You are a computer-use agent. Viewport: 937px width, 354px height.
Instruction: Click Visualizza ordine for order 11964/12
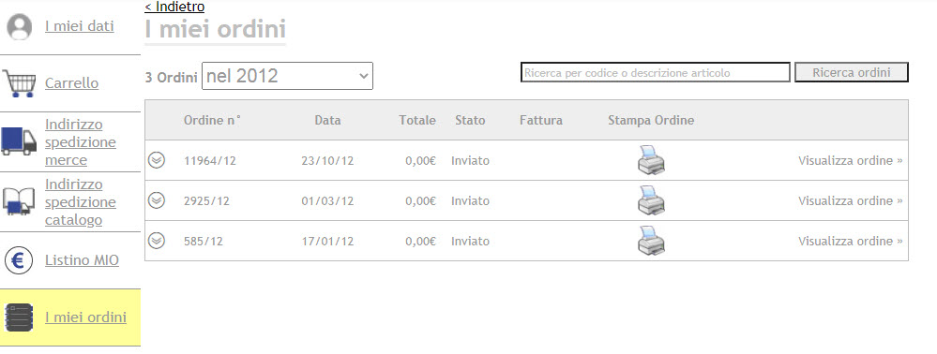click(851, 160)
